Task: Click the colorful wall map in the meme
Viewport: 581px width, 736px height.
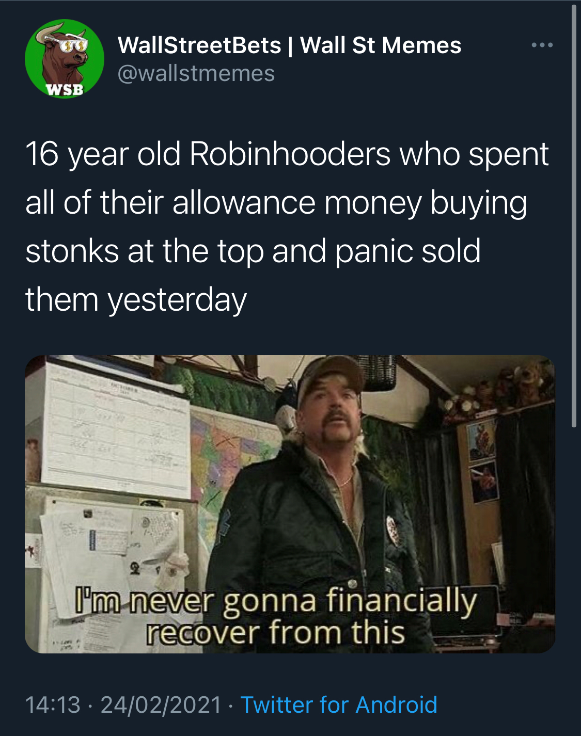Action: [x=232, y=454]
